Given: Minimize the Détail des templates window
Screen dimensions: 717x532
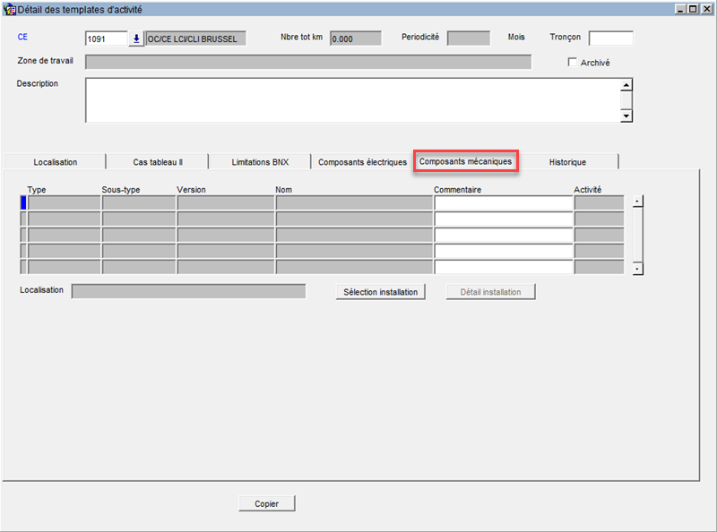Looking at the screenshot, I should 681,9.
